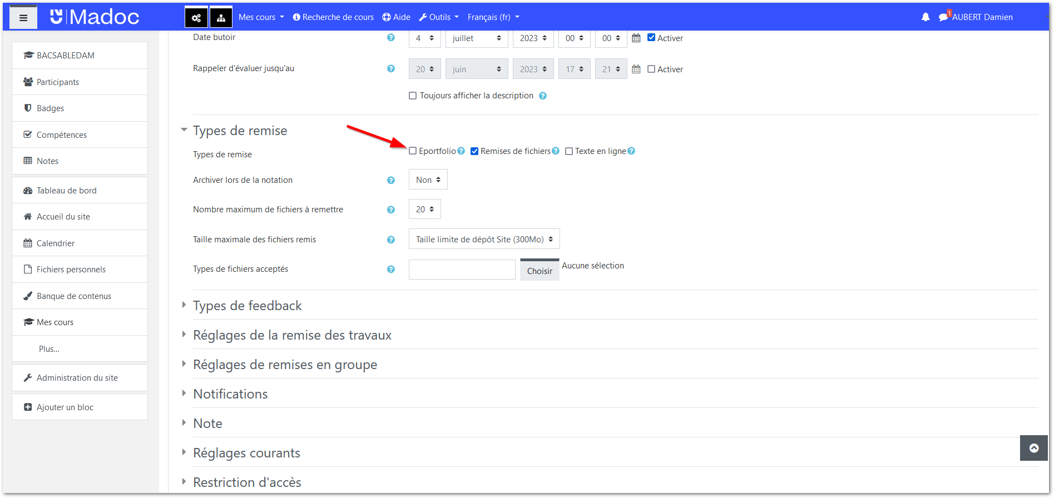This screenshot has width=1054, height=498.
Task: Open the Date butoir calendar picker icon
Action: 636,38
